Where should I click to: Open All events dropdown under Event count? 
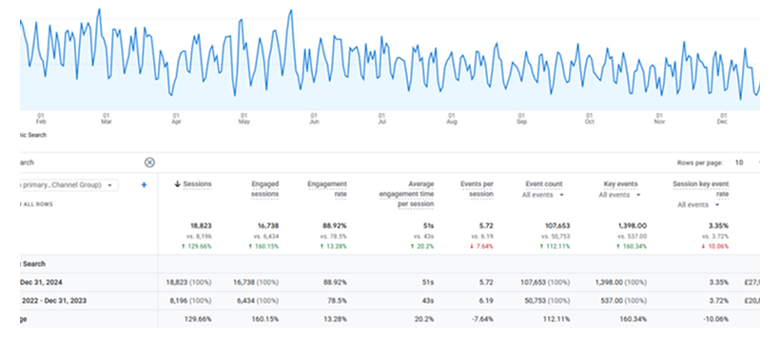(543, 195)
